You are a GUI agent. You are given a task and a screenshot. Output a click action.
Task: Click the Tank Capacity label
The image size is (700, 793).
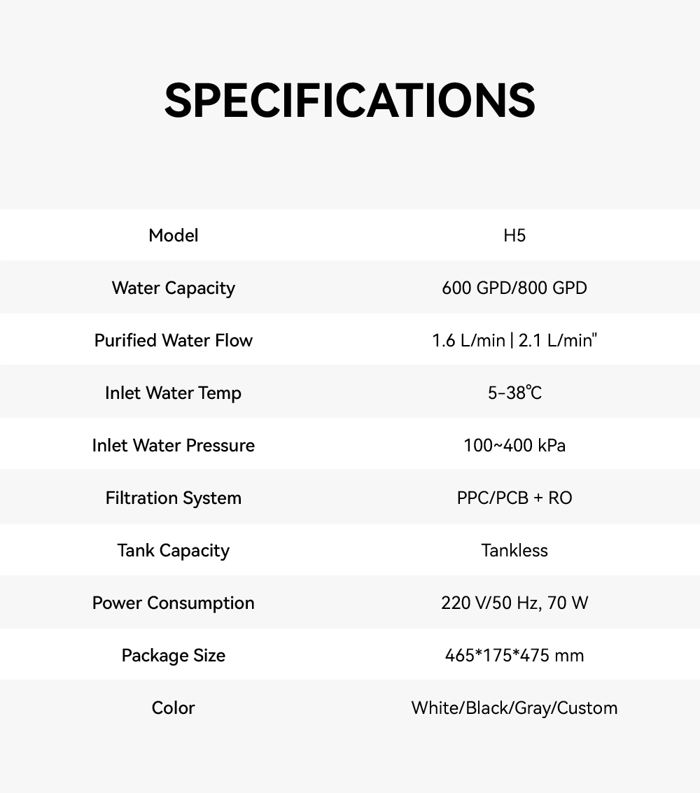[174, 550]
